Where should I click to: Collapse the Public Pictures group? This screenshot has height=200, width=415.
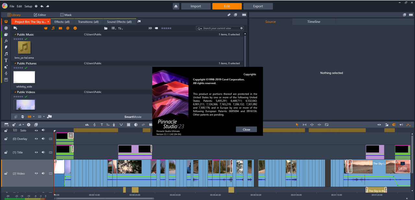pyautogui.click(x=15, y=63)
